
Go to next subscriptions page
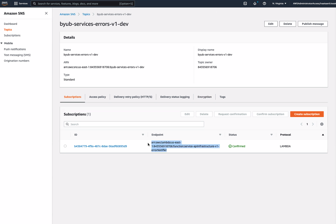(x=313, y=124)
